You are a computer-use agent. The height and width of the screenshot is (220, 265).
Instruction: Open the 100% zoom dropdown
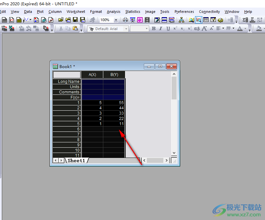tap(116, 20)
